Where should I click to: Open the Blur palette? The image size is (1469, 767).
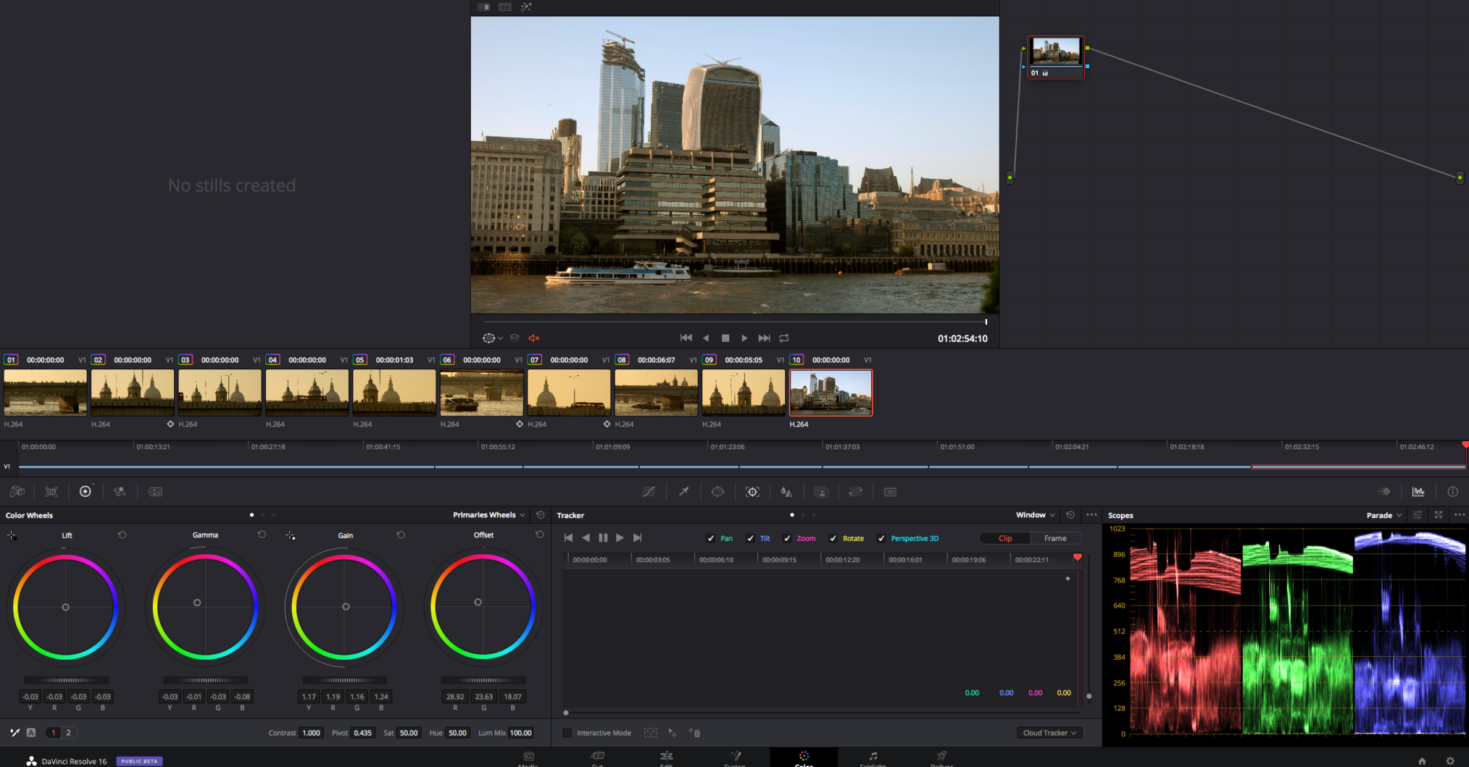click(x=787, y=492)
